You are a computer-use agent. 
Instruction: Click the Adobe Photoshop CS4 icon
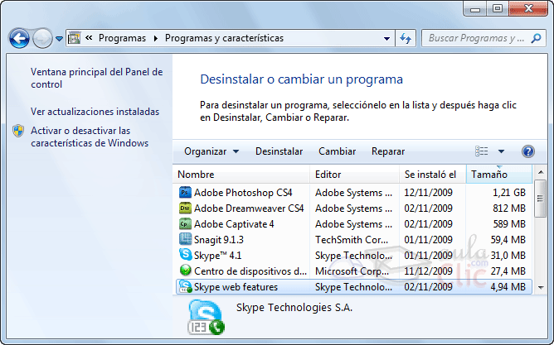(185, 193)
